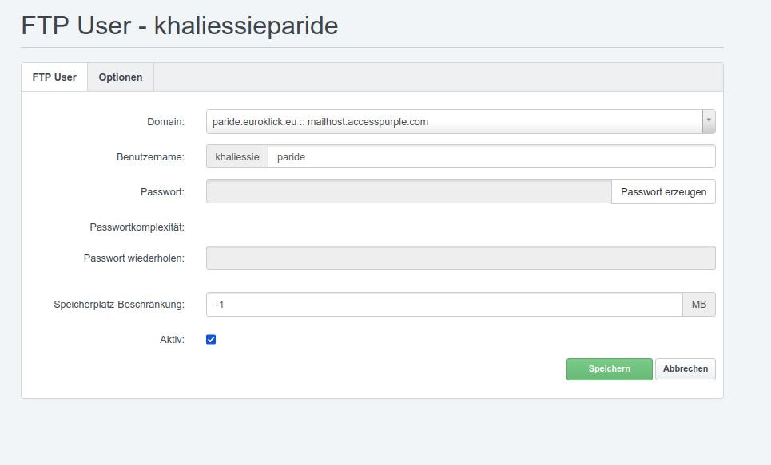Uncheck the Aktiv checkbox
771x465 pixels.
tap(211, 339)
